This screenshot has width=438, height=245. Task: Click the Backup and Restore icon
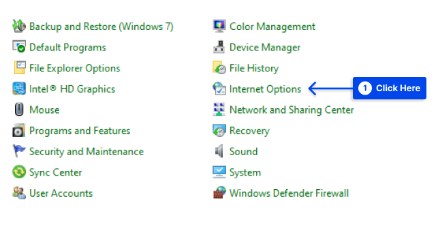[x=19, y=27]
